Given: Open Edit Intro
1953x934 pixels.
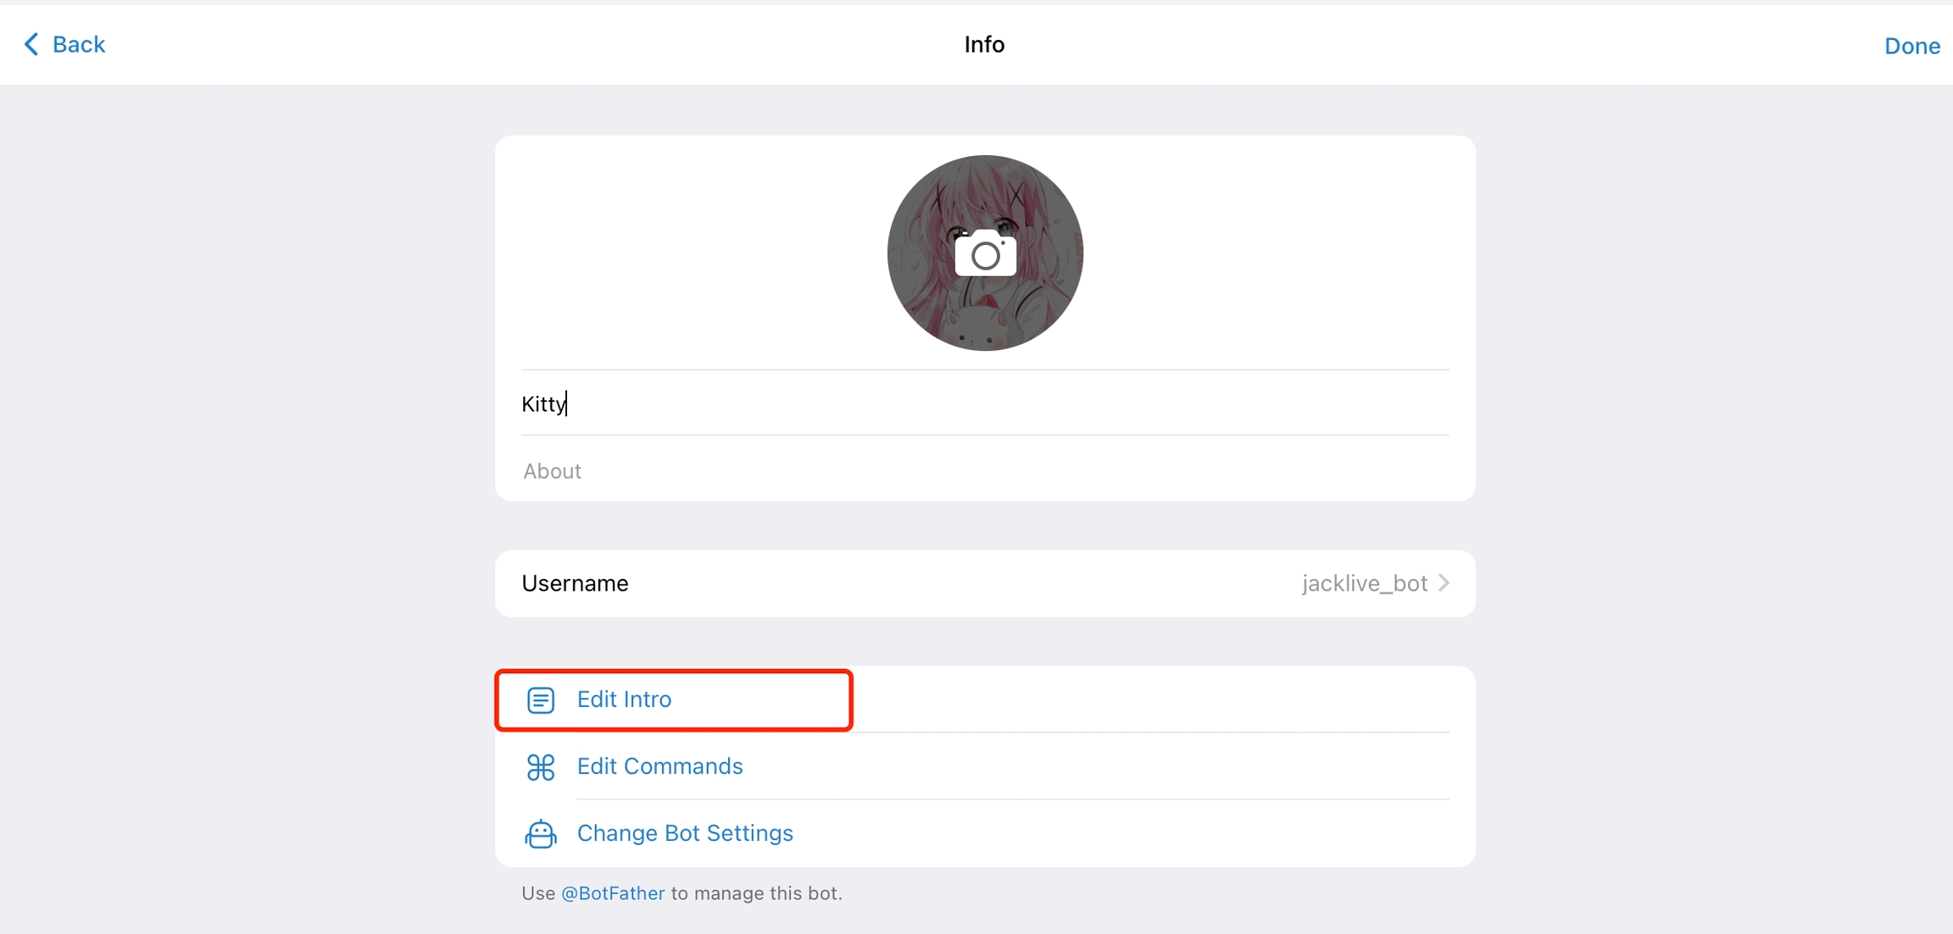Looking at the screenshot, I should 624,699.
